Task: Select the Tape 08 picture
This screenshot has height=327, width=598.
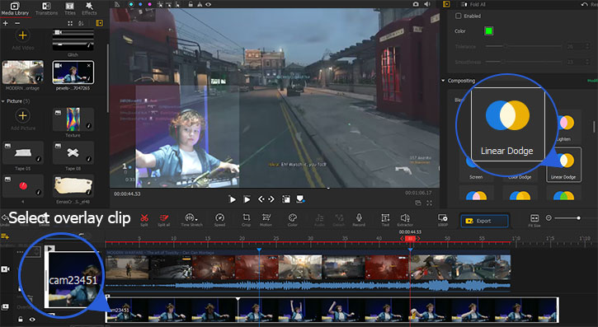Action: [73, 153]
